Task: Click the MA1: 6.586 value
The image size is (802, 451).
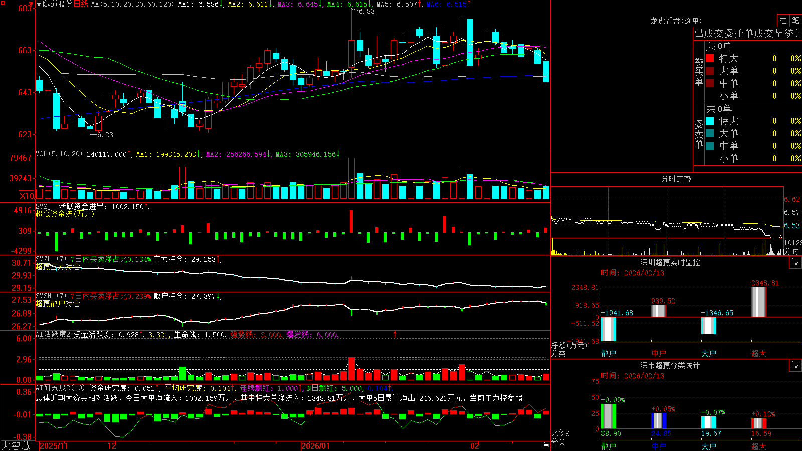Action: click(198, 4)
